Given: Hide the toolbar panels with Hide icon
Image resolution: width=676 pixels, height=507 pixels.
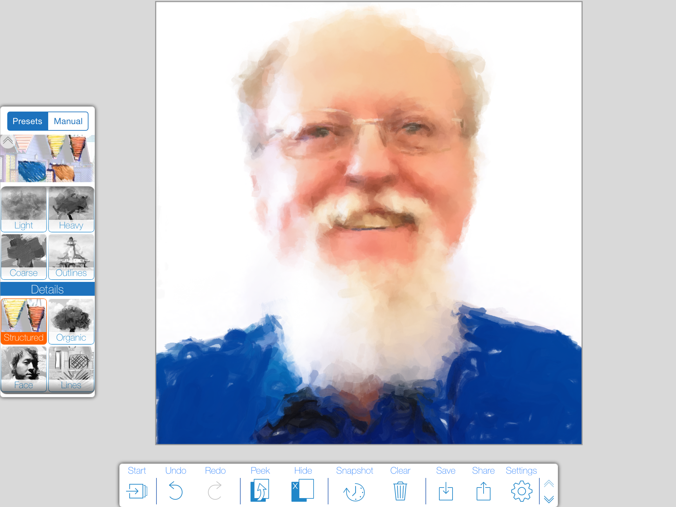Looking at the screenshot, I should (302, 490).
